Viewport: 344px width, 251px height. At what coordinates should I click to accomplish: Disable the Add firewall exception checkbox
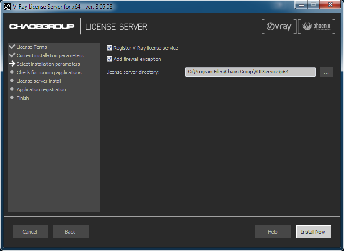click(x=109, y=59)
